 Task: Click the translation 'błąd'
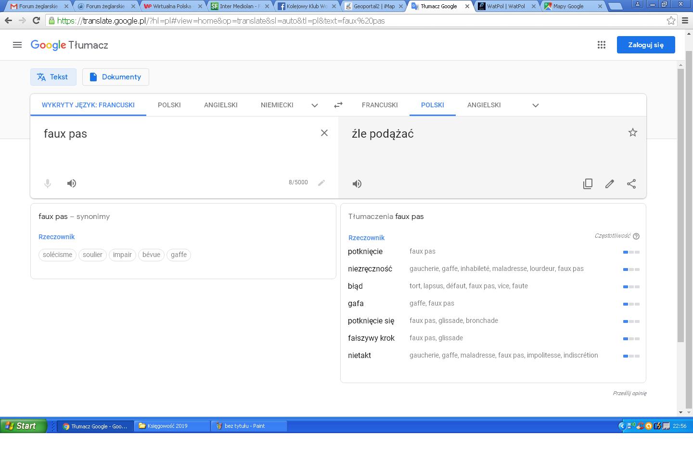pyautogui.click(x=355, y=286)
